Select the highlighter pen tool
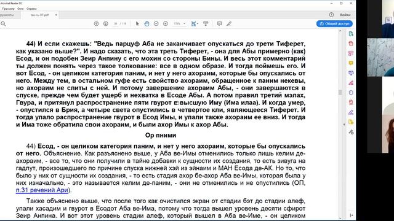The width and height of the screenshot is (394, 221). tap(229, 23)
